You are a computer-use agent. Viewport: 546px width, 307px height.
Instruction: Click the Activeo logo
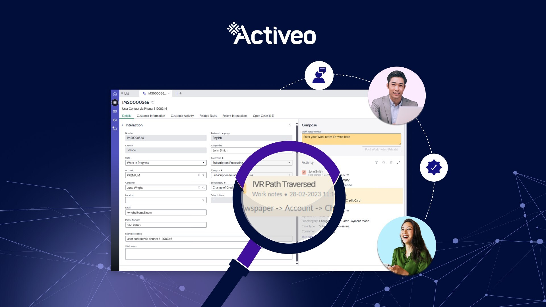coord(272,34)
